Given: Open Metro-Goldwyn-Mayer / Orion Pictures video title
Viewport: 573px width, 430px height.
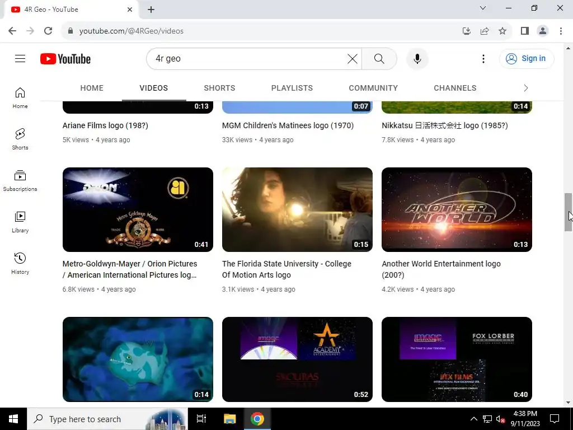Looking at the screenshot, I should [130, 269].
